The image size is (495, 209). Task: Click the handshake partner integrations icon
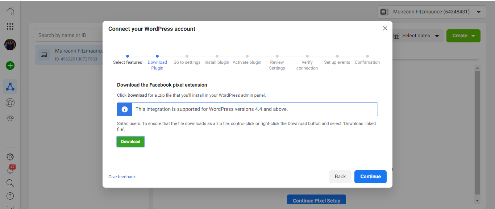10,118
